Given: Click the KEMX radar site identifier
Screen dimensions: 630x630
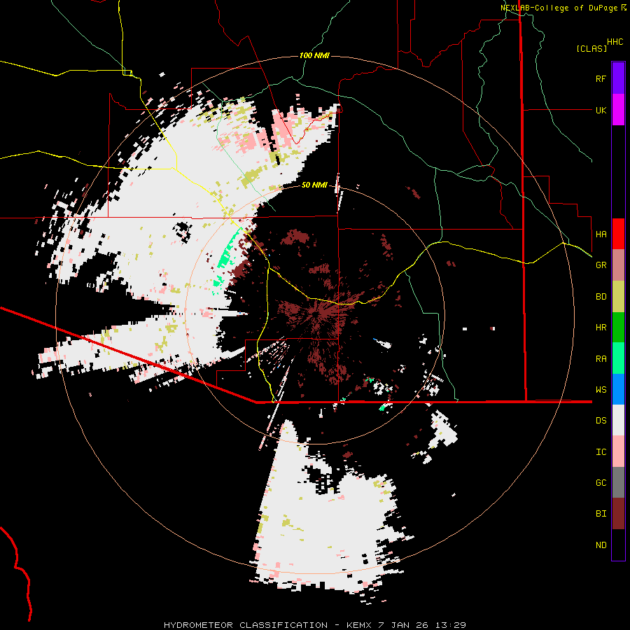Looking at the screenshot, I should pos(359,625).
